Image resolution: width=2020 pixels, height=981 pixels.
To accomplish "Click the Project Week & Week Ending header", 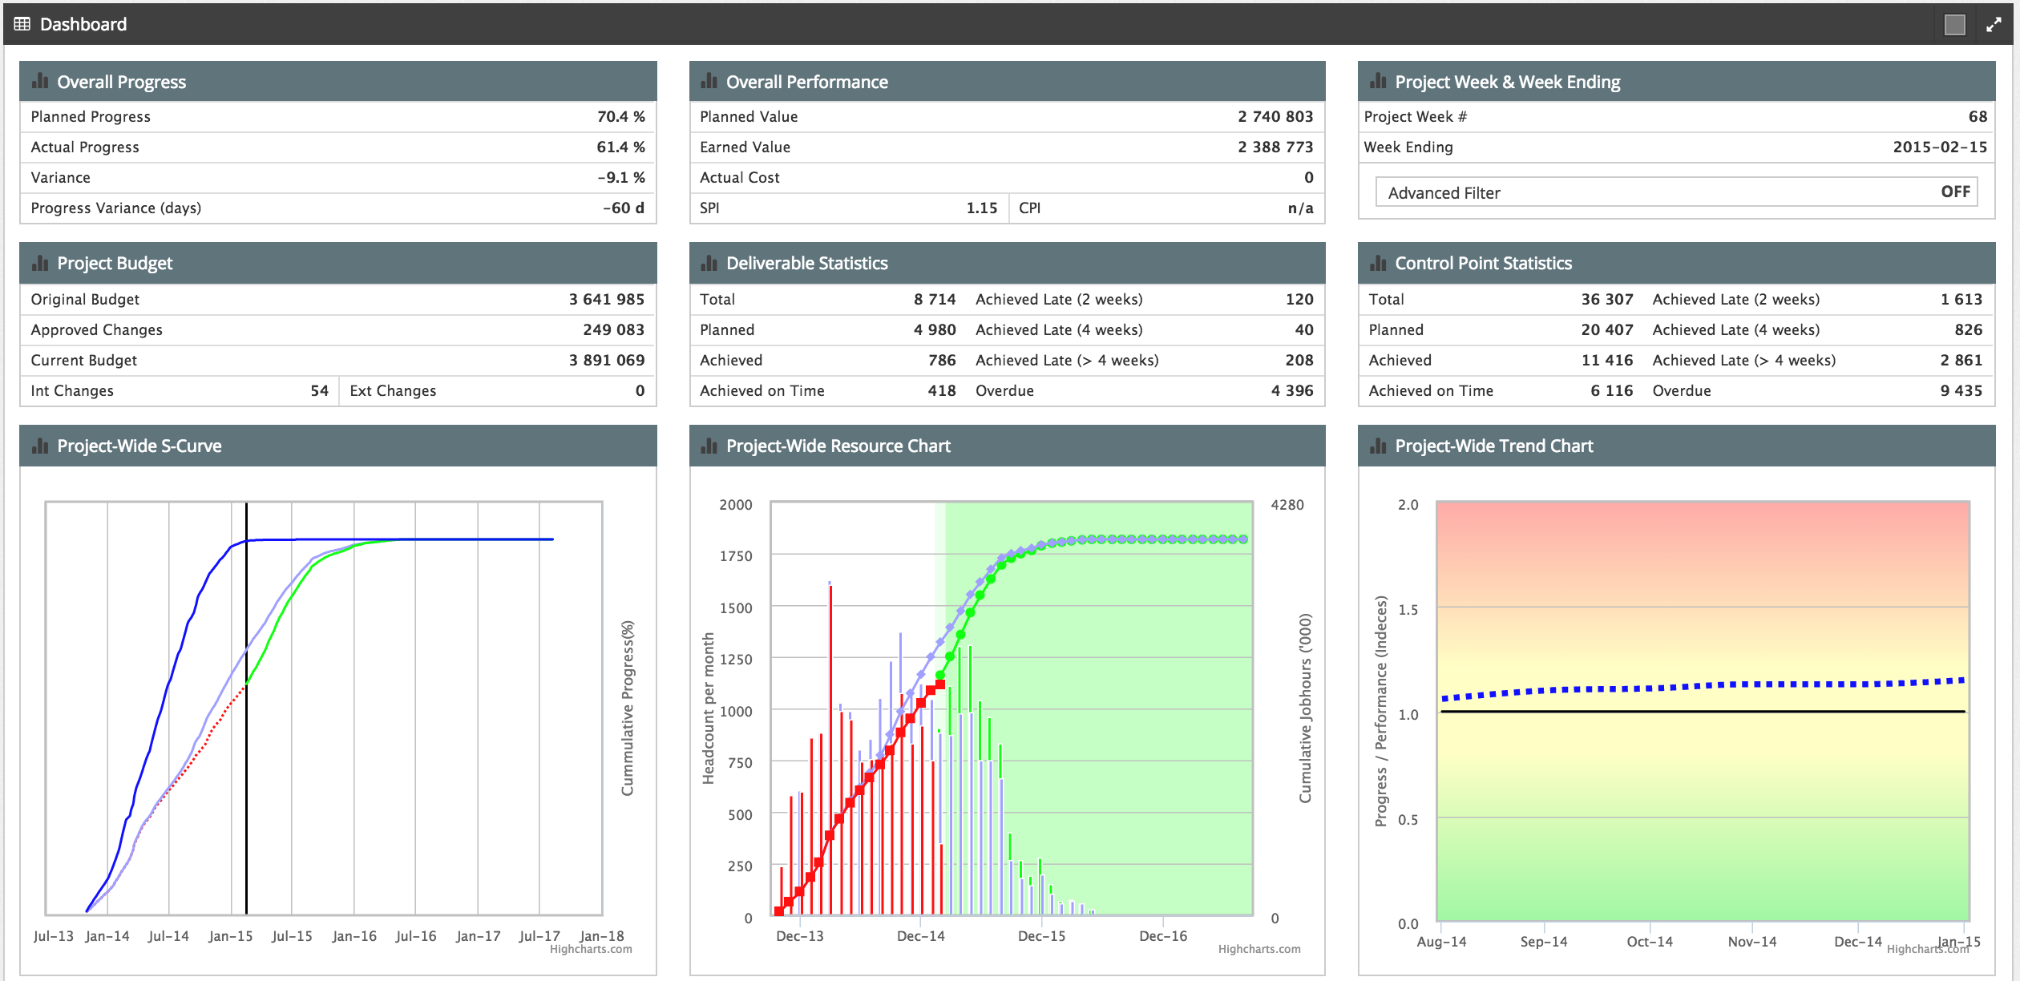I will [1507, 82].
